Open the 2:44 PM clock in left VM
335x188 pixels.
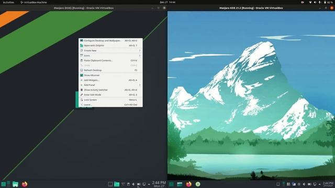[x=159, y=184]
